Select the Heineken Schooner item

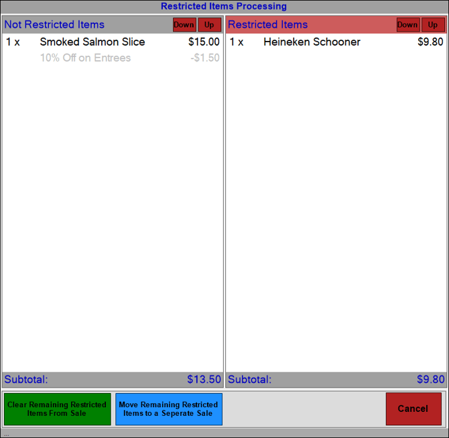tap(312, 42)
